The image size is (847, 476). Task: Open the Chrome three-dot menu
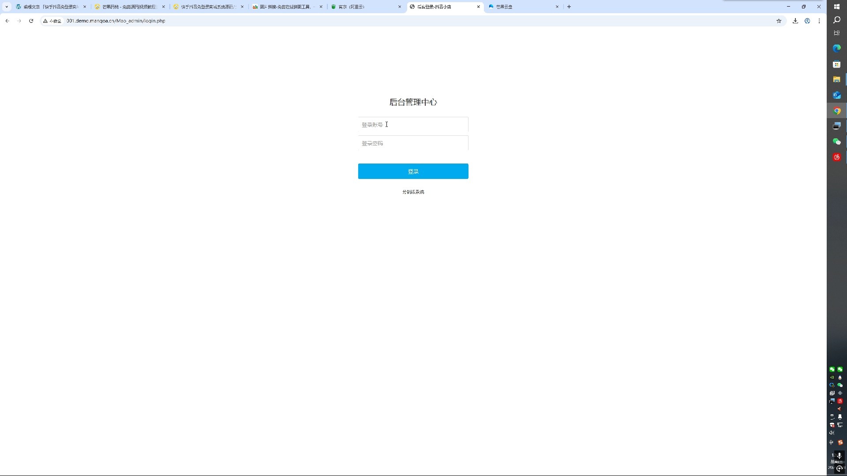point(820,21)
